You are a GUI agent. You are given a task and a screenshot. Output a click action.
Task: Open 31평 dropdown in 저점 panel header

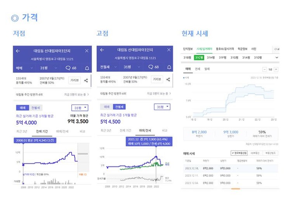pos(49,68)
